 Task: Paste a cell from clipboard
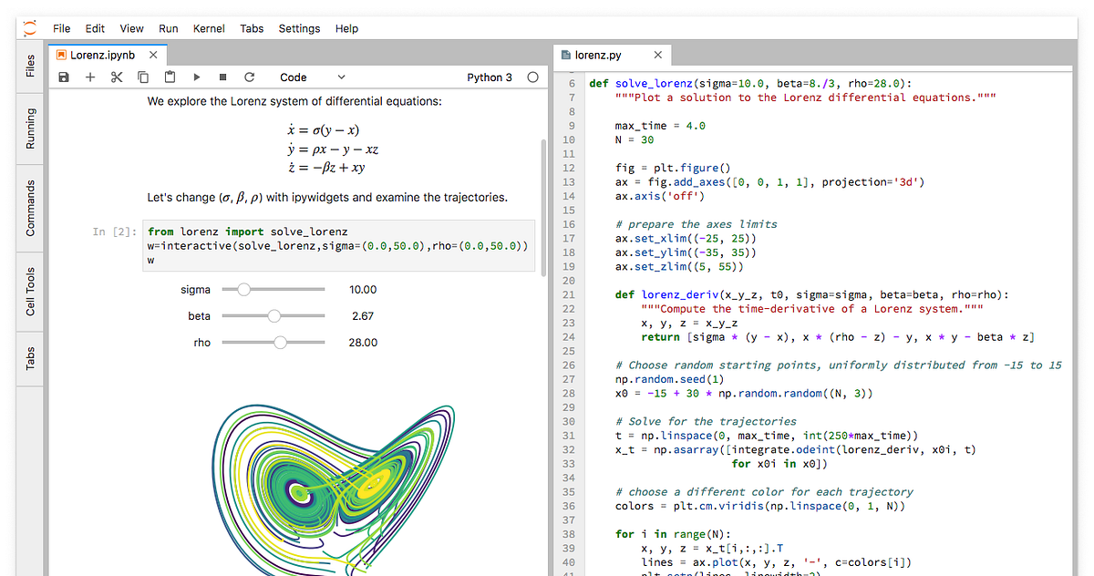click(170, 77)
